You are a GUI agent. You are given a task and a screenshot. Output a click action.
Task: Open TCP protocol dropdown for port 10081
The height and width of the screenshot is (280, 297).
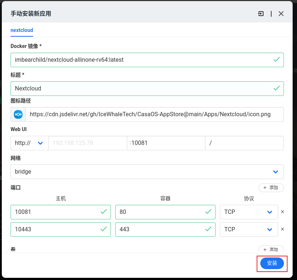pos(249,212)
